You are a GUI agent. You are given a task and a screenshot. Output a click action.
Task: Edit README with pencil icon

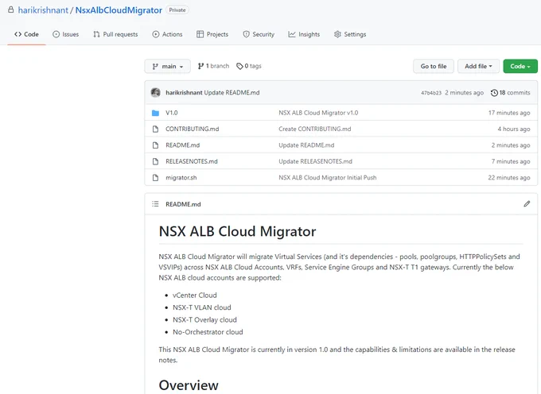point(527,204)
